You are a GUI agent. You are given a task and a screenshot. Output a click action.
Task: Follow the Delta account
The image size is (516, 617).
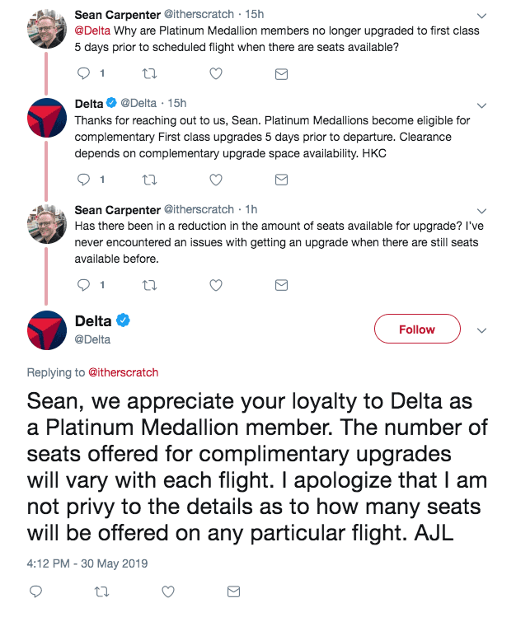coord(416,330)
